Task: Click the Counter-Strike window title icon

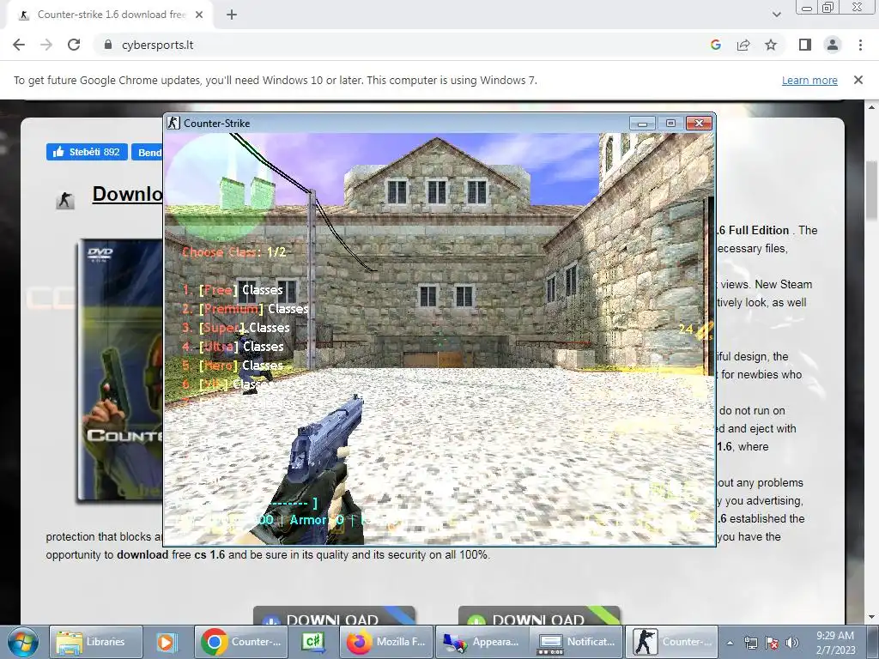Action: (x=173, y=123)
